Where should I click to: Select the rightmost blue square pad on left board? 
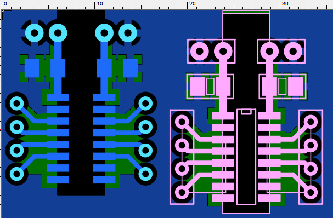pyautogui.click(x=130, y=68)
